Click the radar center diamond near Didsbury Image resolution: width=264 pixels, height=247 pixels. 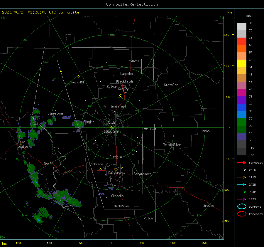coord(112,128)
